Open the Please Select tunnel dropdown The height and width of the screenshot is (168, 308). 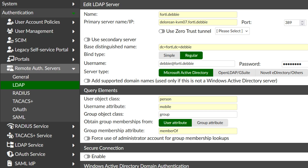click(232, 31)
